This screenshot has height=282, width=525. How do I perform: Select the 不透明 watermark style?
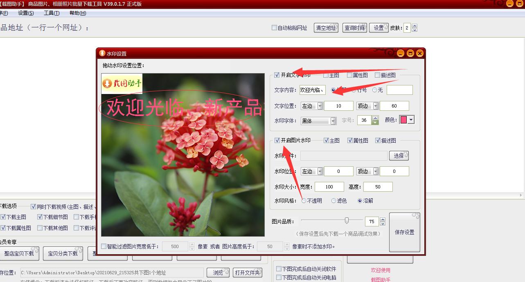(303, 201)
